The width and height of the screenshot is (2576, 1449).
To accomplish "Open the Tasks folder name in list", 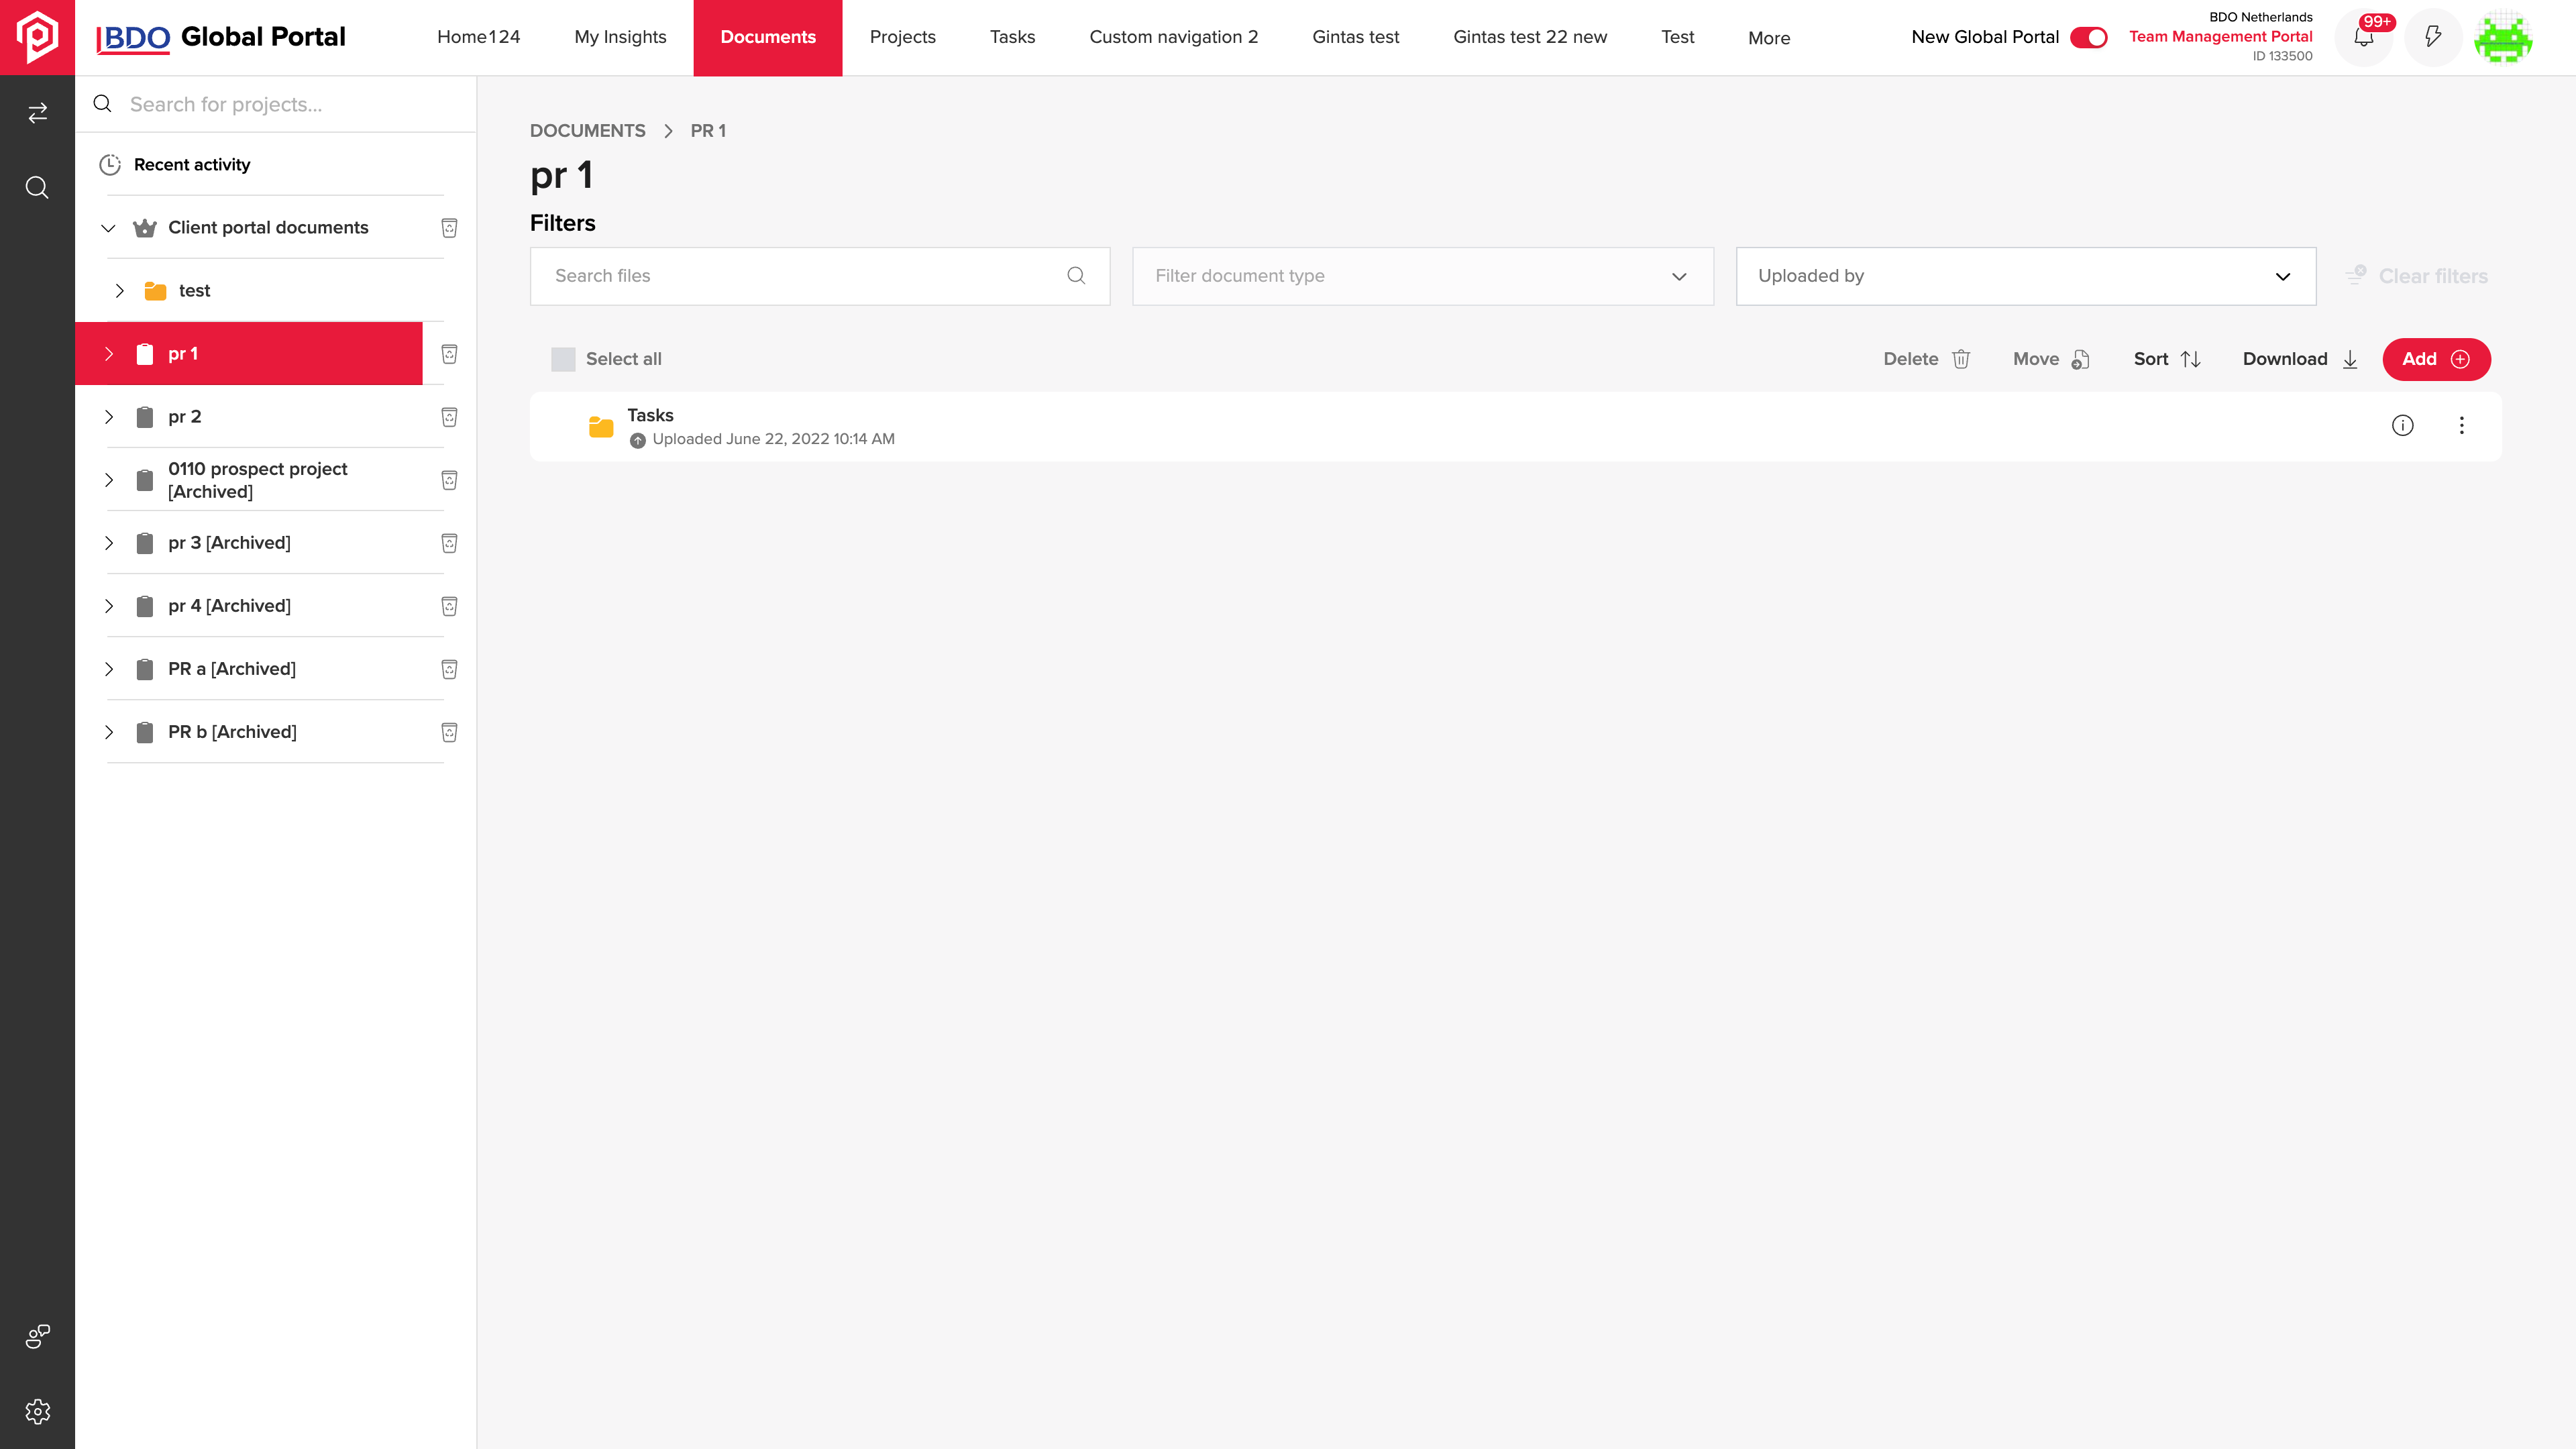I will click(x=650, y=415).
